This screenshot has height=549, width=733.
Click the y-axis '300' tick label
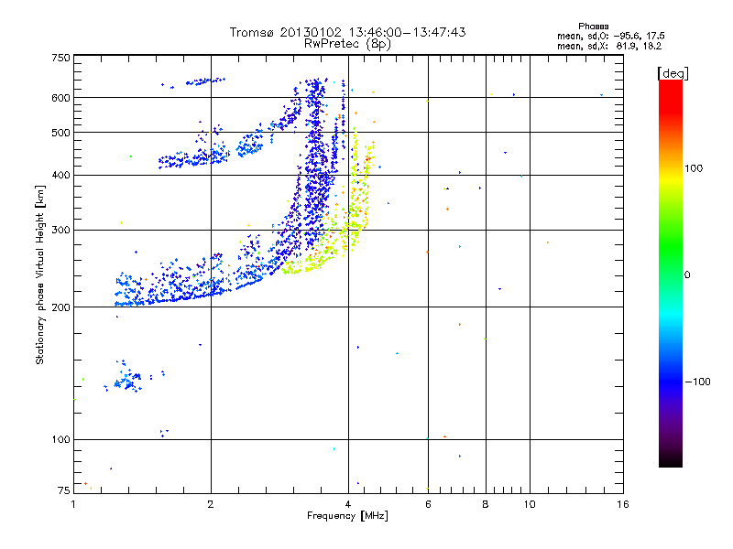[x=60, y=230]
